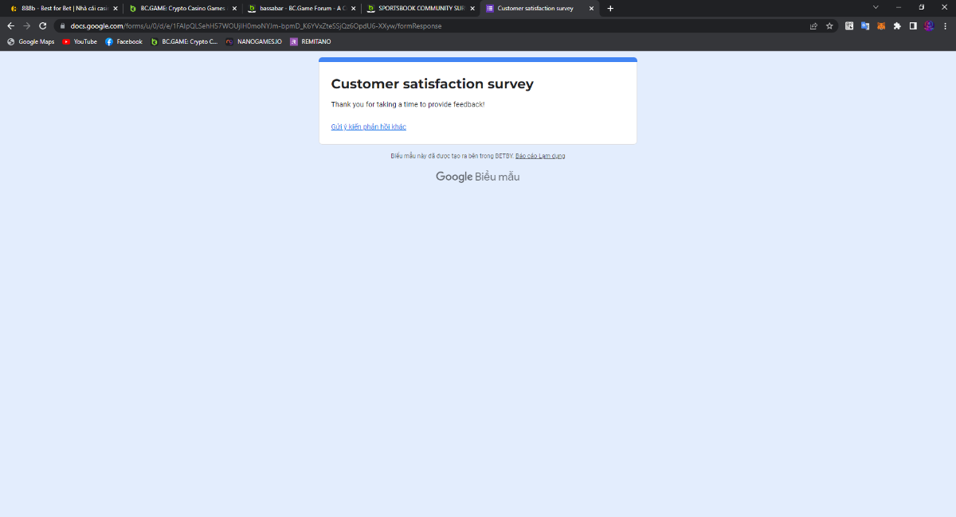
Task: Go back to the previous page
Action: [10, 25]
